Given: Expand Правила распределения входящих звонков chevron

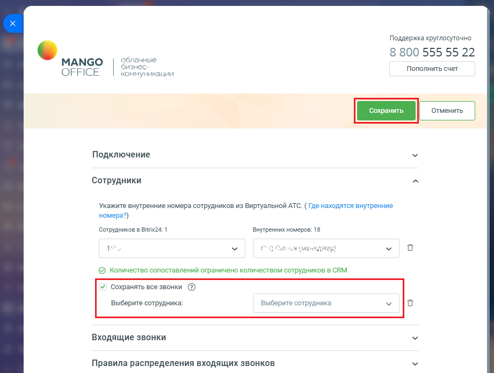Looking at the screenshot, I should tap(415, 363).
